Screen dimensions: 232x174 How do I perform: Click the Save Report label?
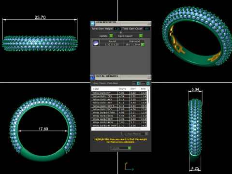coord(125,36)
